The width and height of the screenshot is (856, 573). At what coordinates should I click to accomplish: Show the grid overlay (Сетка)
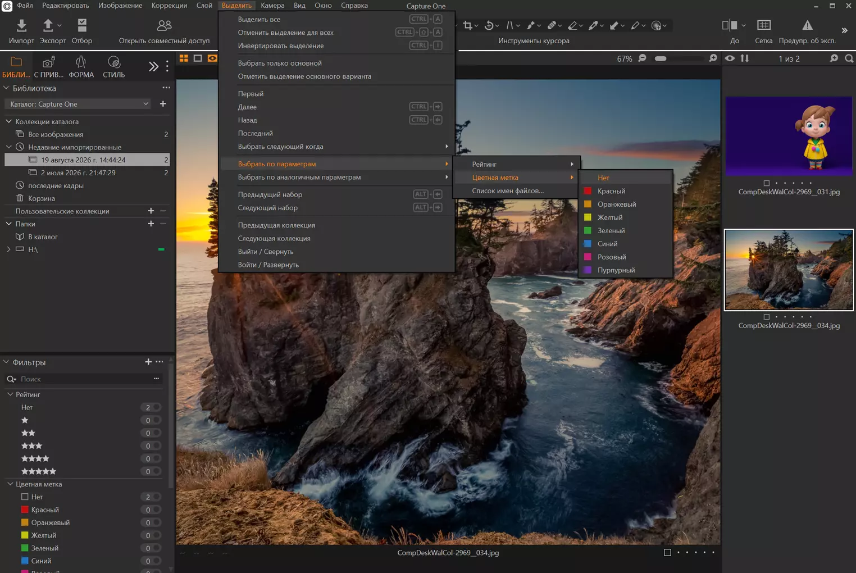pyautogui.click(x=764, y=25)
